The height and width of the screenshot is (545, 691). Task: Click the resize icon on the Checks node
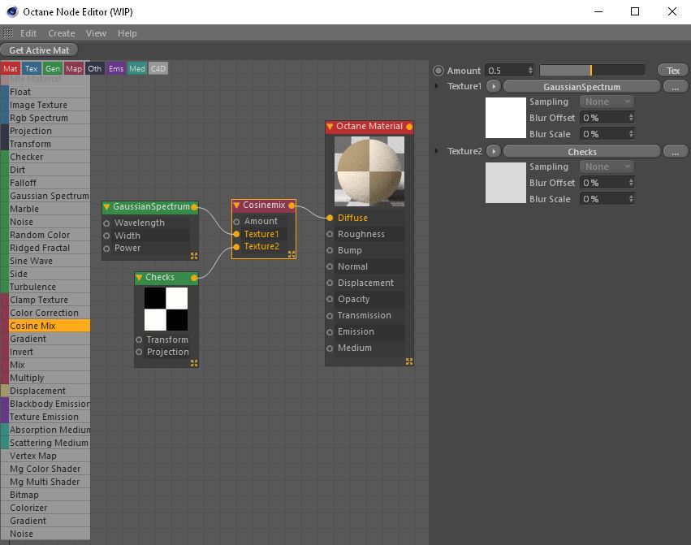(193, 362)
